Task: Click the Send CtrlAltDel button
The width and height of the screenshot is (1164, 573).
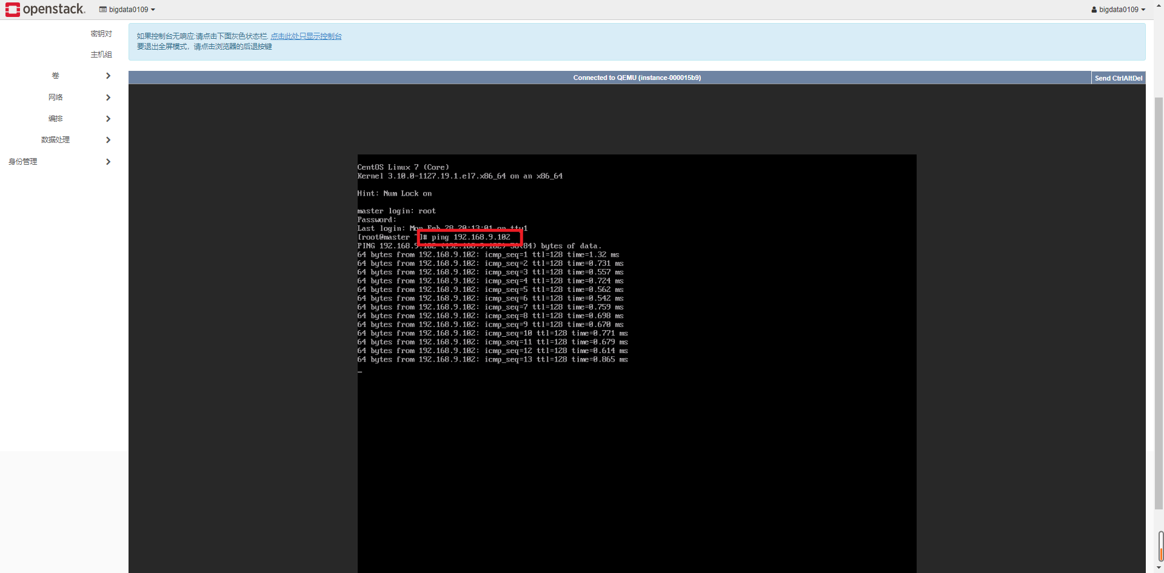Action: click(1119, 78)
